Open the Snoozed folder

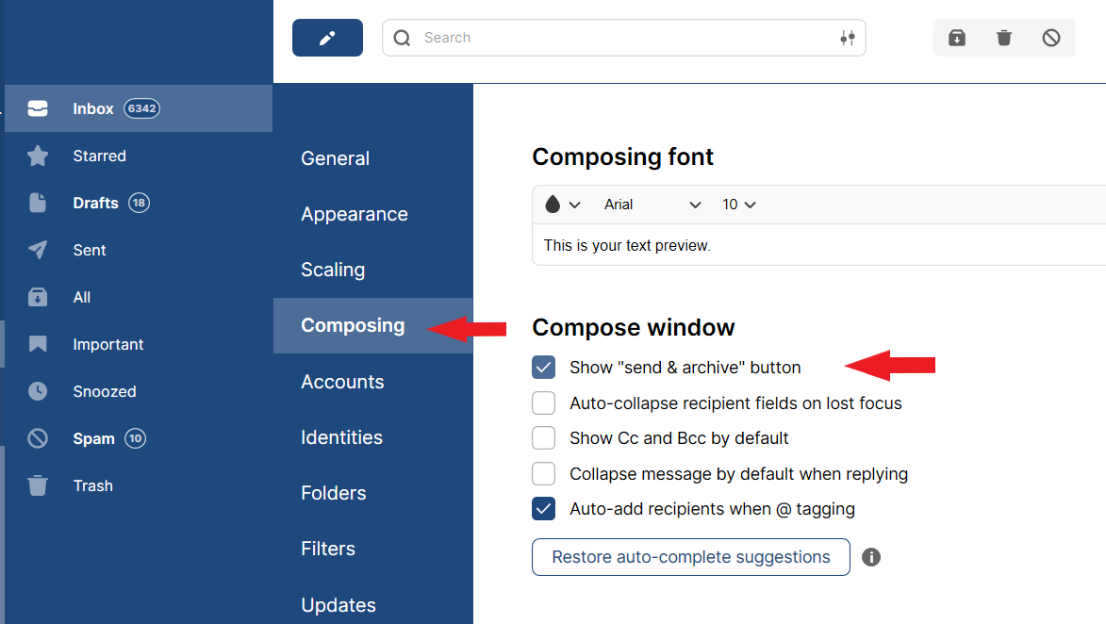(x=104, y=391)
